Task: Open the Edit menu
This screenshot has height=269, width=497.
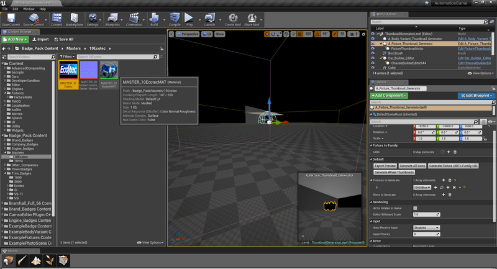Action: click(x=15, y=9)
